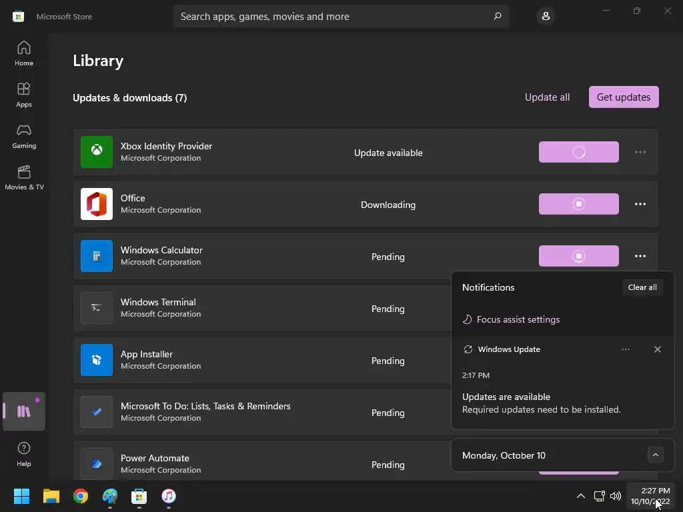Show hidden system tray icons
Screen dimensions: 683x512
tap(581, 496)
